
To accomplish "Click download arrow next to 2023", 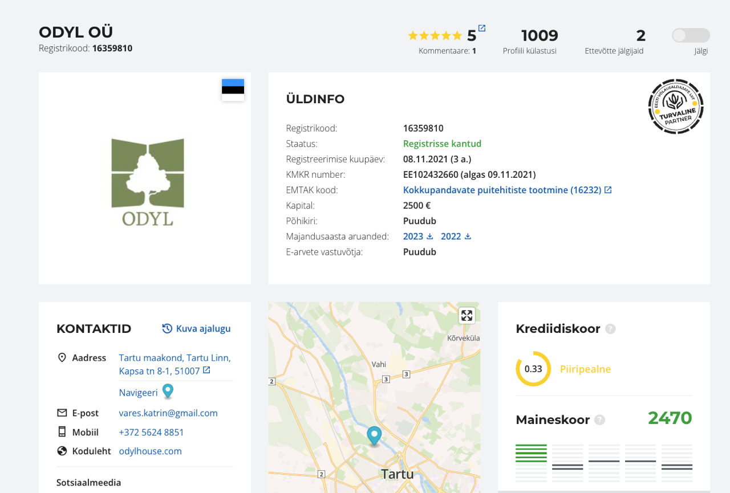I will tap(430, 236).
